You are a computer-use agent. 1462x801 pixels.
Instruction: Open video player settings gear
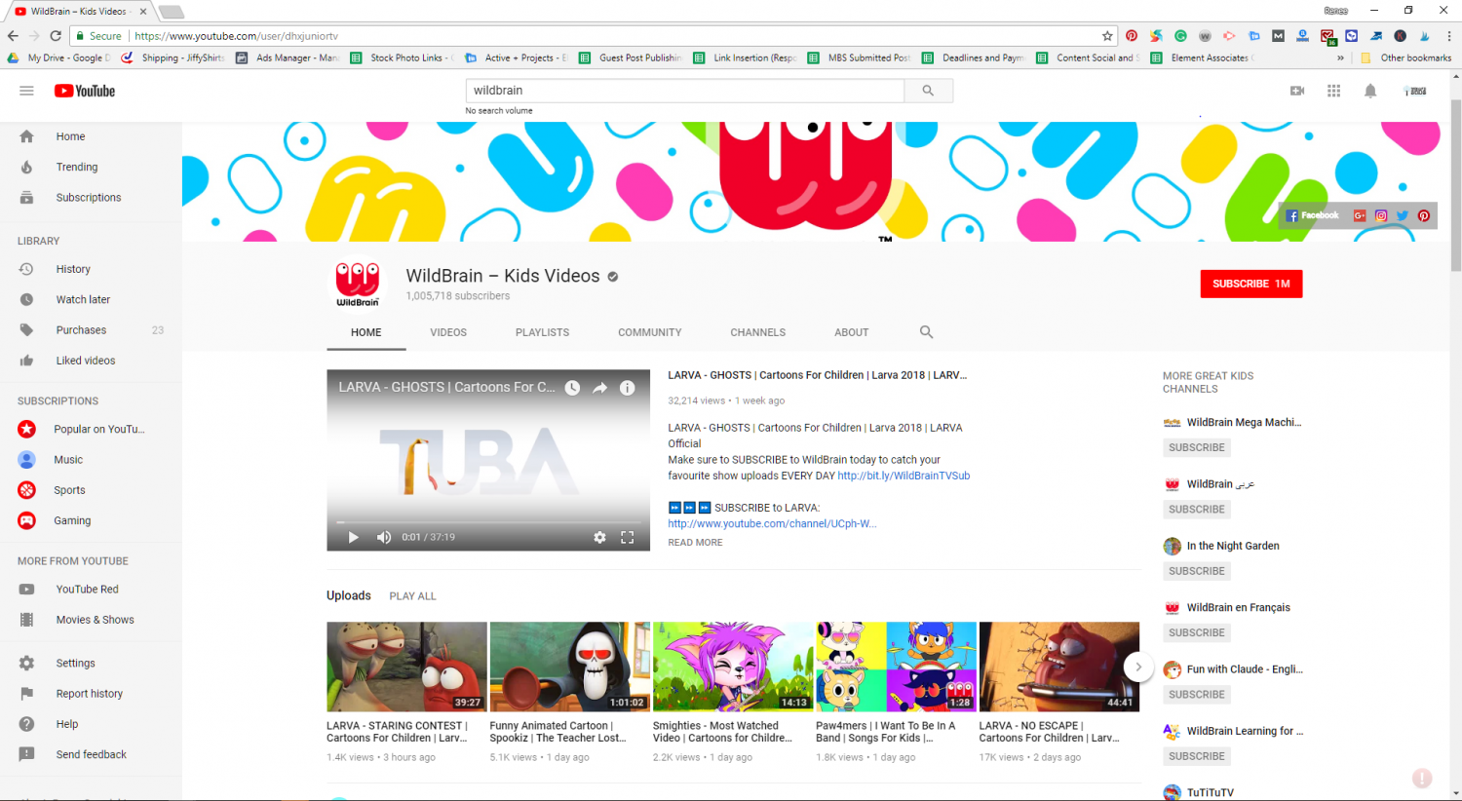[x=599, y=537]
